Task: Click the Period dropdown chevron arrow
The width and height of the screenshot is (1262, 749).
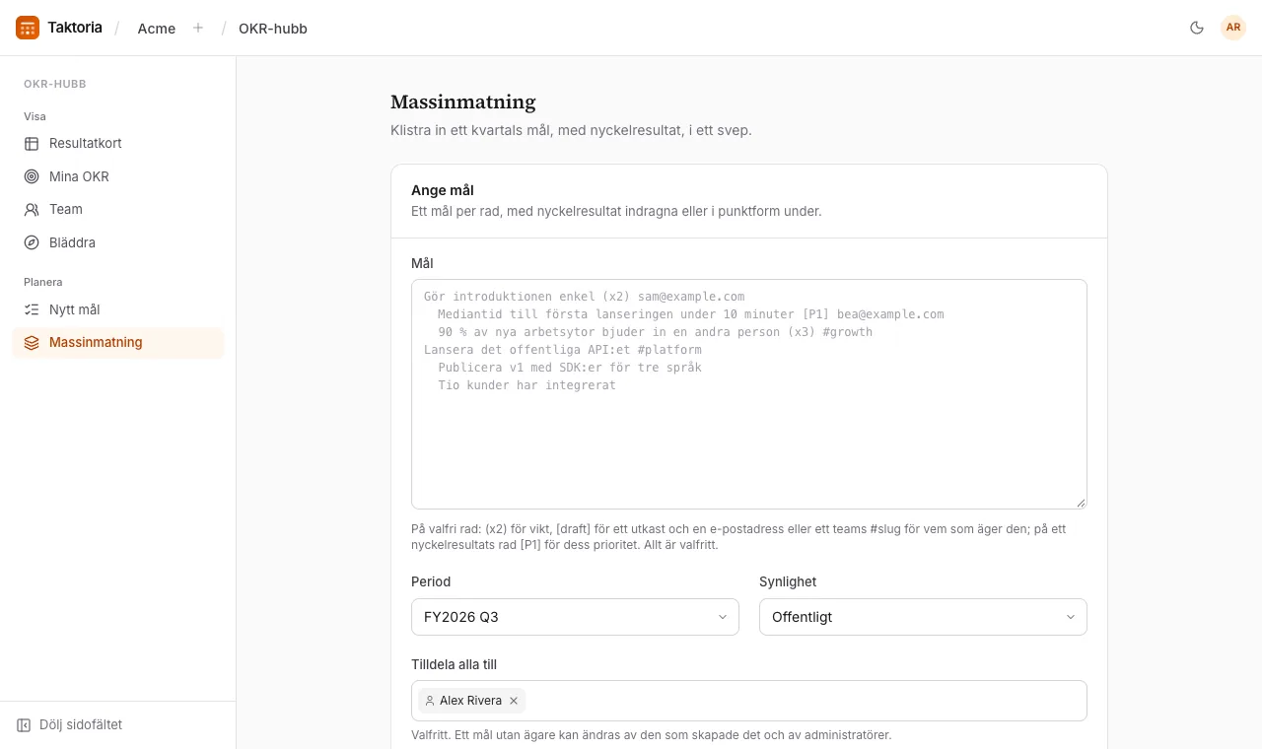Action: click(723, 617)
